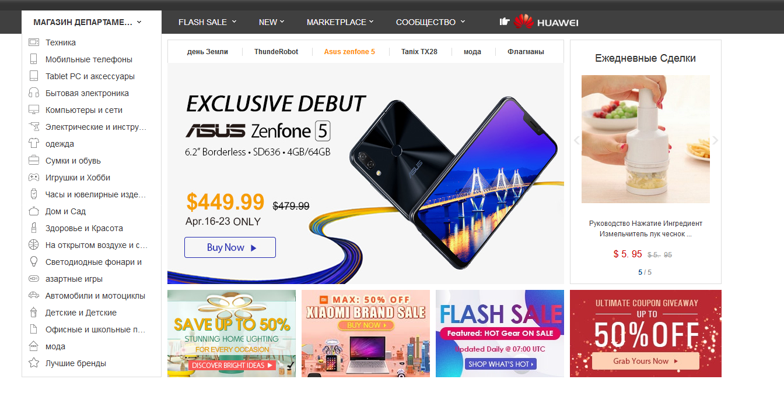This screenshot has height=397, width=784.
Task: Click the lightbulb icon for Светодиодные фонари
Action: tap(34, 262)
